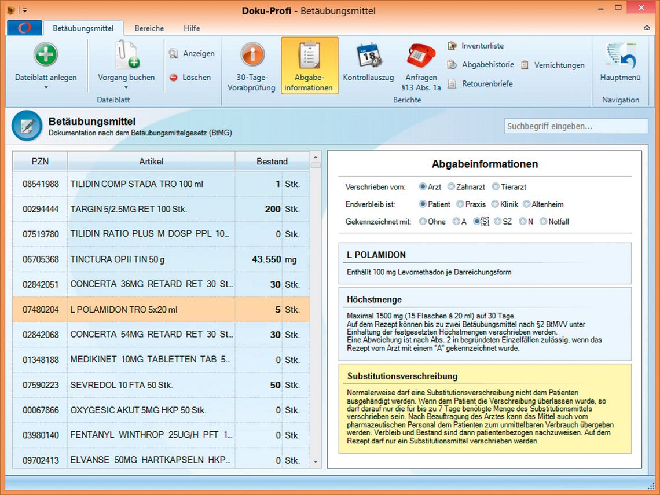Viewport: 660px width, 495px height.
Task: Open the Inventurliste report
Action: click(x=482, y=46)
